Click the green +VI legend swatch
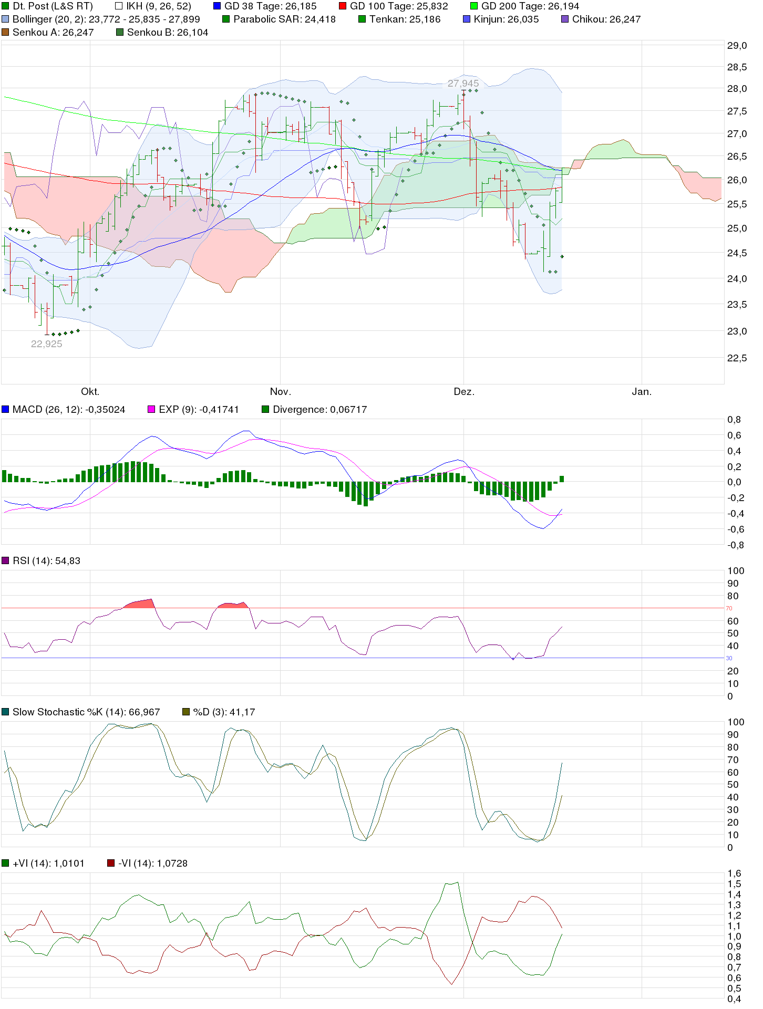The image size is (763, 1009). [5, 864]
